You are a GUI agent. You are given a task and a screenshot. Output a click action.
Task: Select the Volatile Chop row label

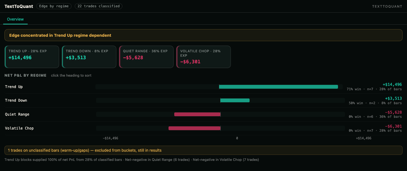point(19,128)
